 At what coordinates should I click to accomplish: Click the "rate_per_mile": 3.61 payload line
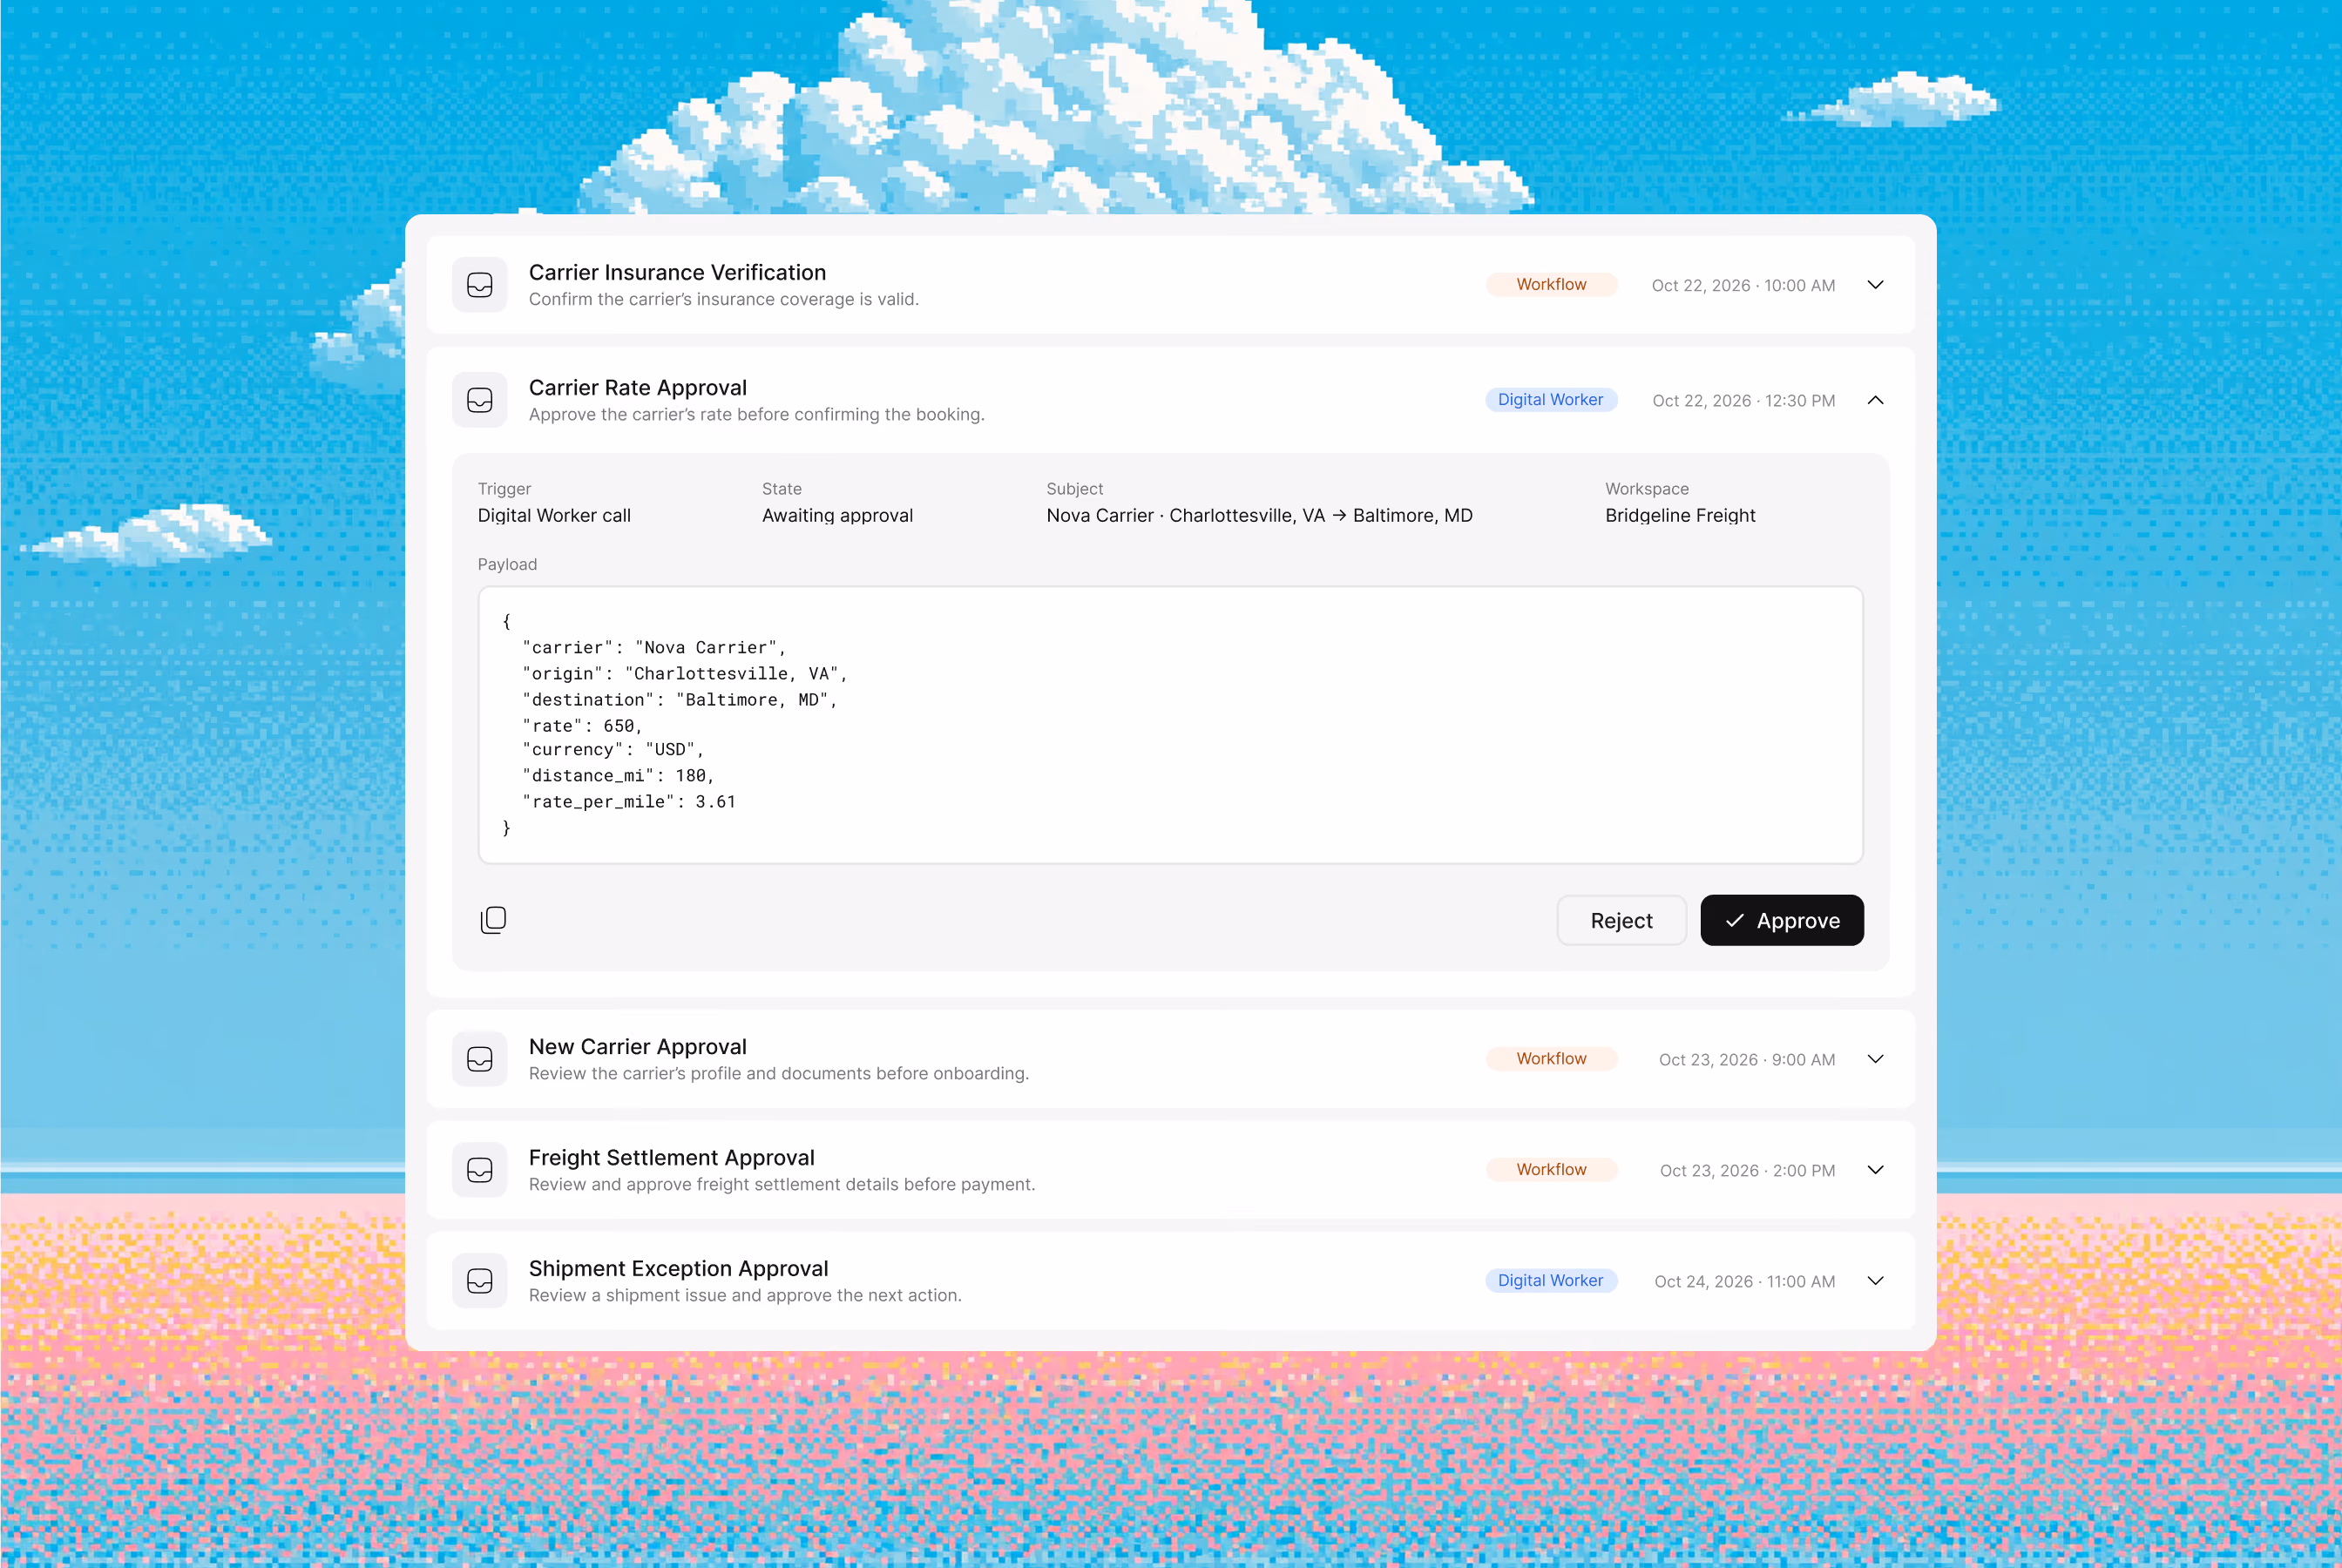click(629, 802)
